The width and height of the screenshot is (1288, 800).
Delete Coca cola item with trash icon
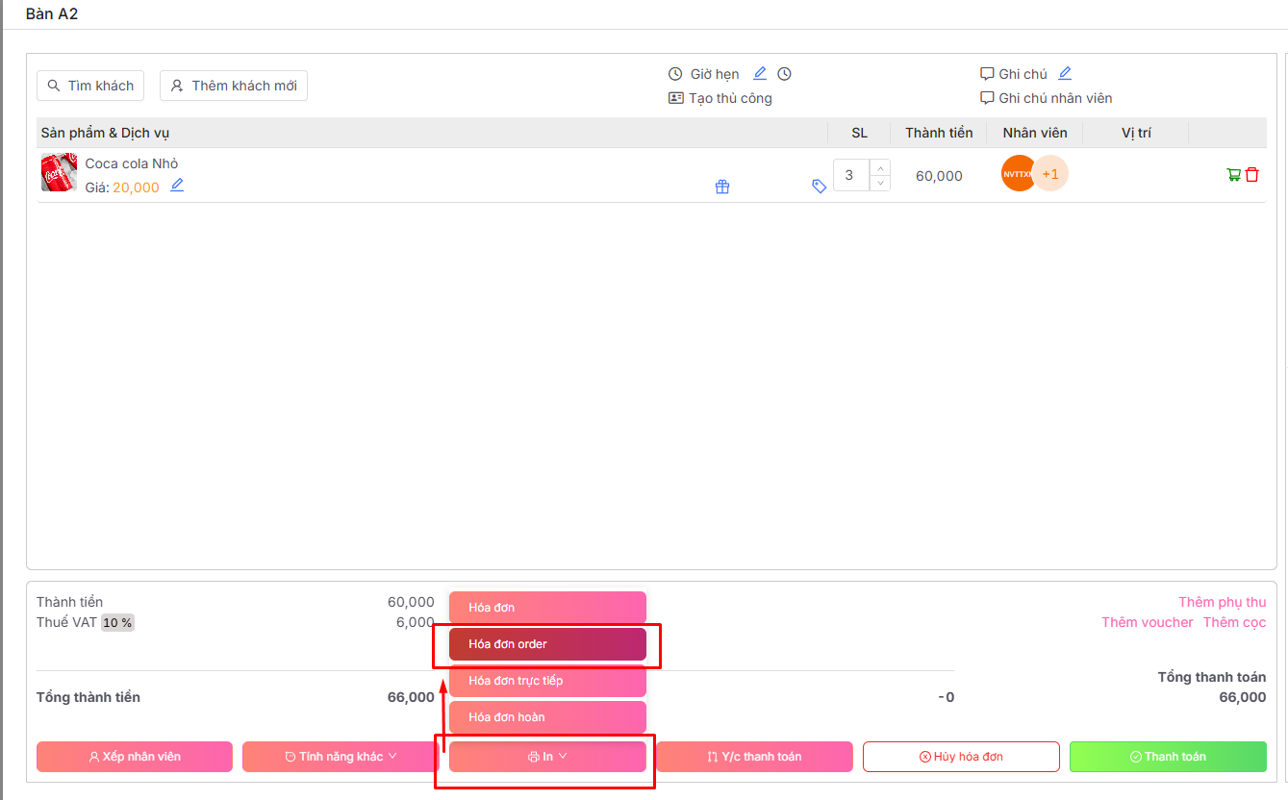click(x=1251, y=175)
